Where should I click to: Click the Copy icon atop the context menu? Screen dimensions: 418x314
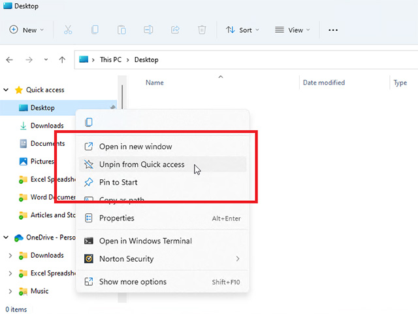[x=89, y=122]
